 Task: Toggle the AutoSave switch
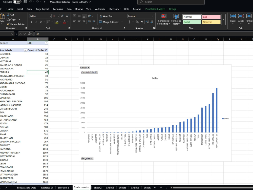17,2
